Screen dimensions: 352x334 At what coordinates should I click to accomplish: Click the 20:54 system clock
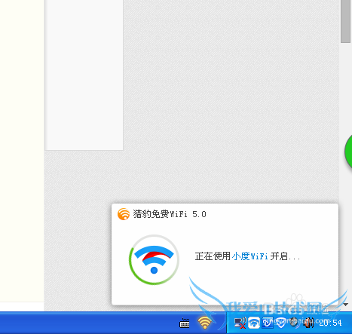[330, 323]
